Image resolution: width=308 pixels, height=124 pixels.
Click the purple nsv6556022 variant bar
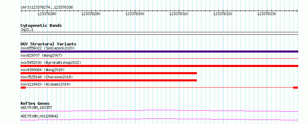pos(160,52)
